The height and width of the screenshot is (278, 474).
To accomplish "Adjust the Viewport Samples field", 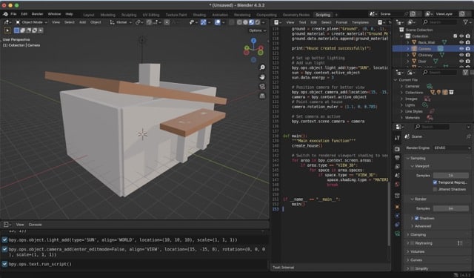I will click(x=451, y=176).
